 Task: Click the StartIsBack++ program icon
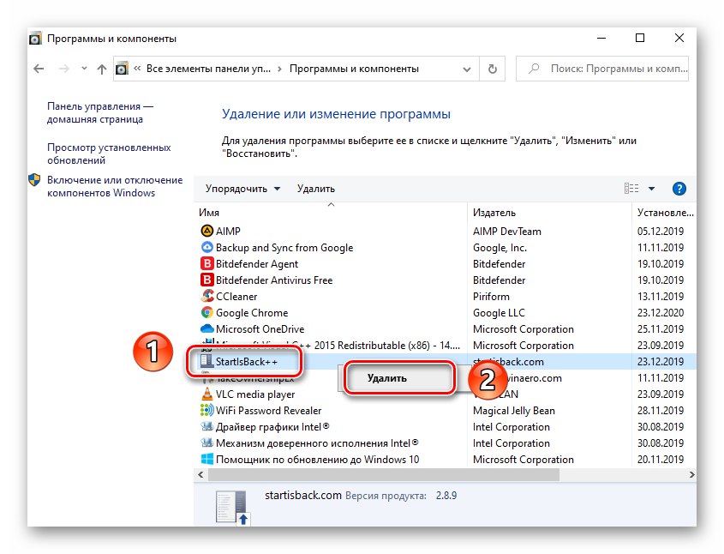206,362
